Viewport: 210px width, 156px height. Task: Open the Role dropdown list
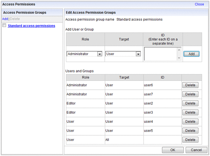click(x=99, y=54)
